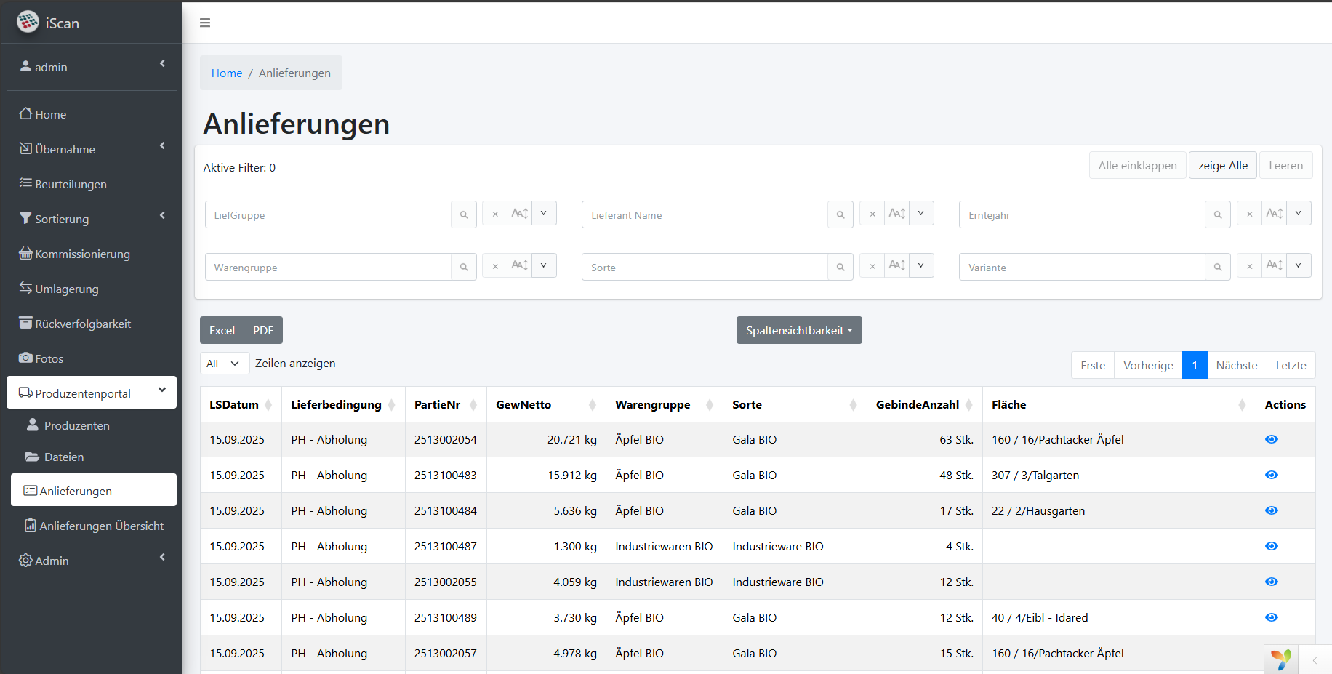
Task: Click the iScan logo icon
Action: (x=28, y=22)
